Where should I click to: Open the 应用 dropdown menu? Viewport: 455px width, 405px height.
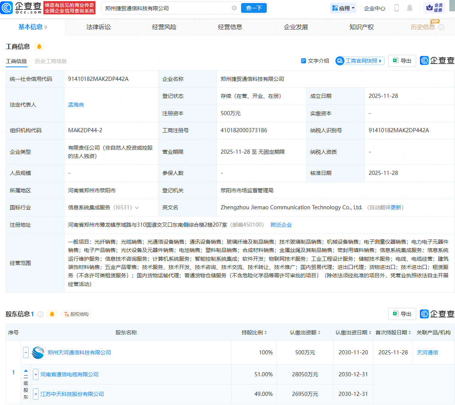343,8
